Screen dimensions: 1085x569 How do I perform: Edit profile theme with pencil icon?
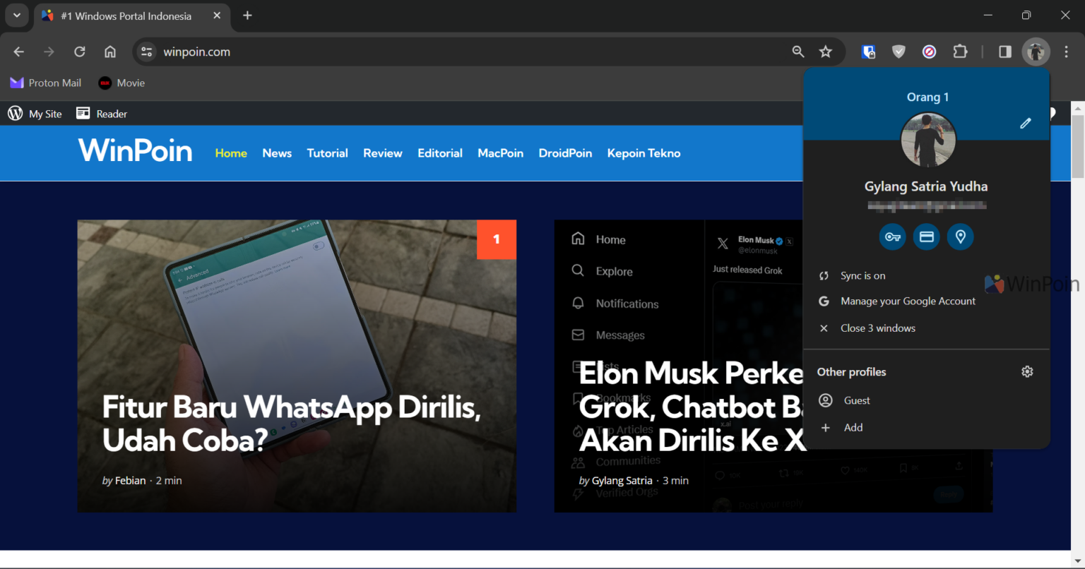coord(1026,122)
